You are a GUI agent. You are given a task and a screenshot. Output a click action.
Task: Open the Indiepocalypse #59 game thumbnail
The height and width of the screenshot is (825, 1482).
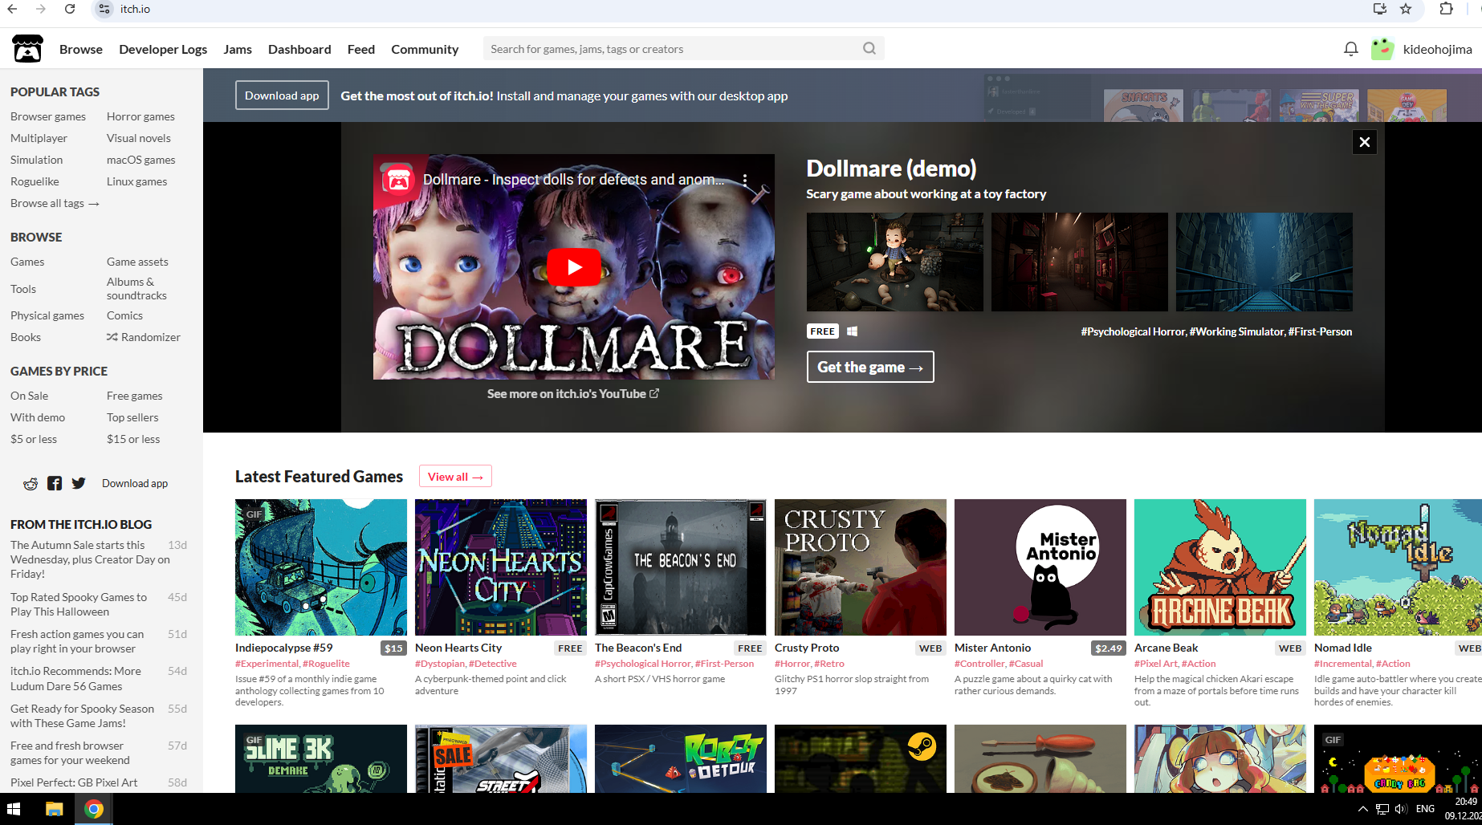click(x=321, y=567)
